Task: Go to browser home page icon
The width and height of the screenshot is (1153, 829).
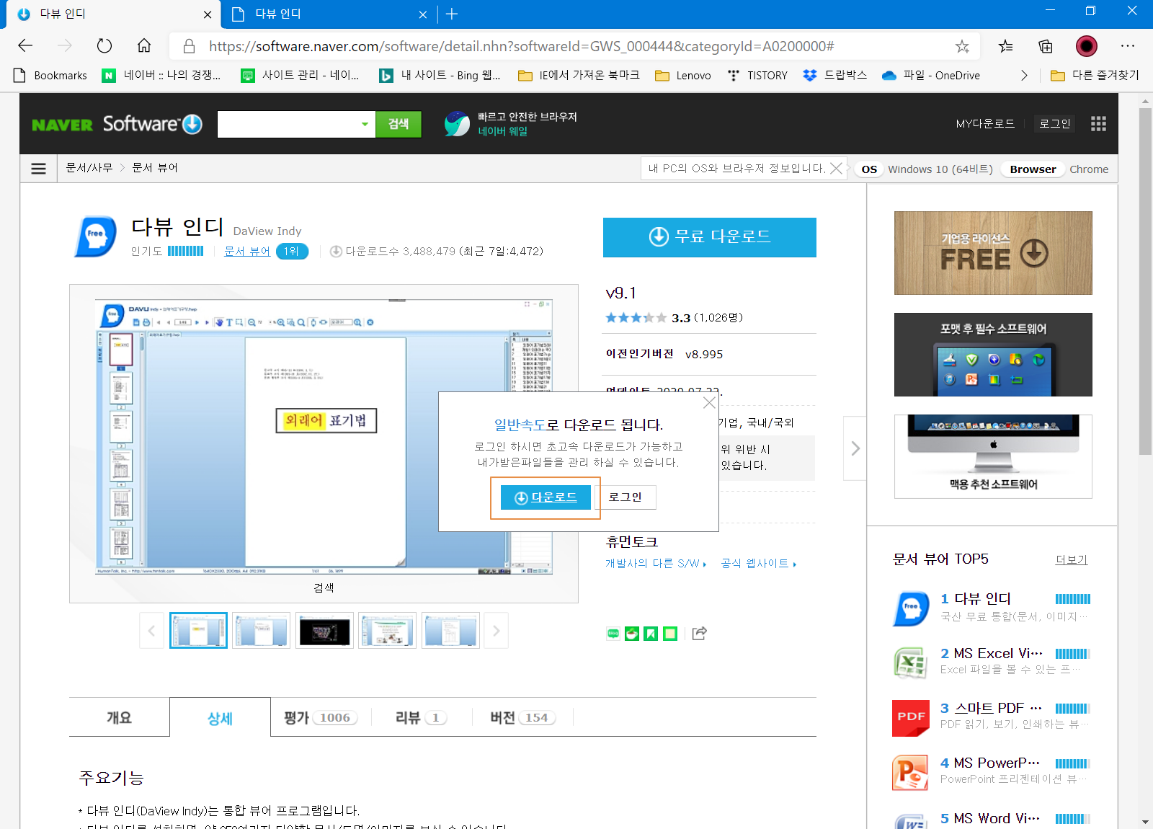Action: pos(144,46)
